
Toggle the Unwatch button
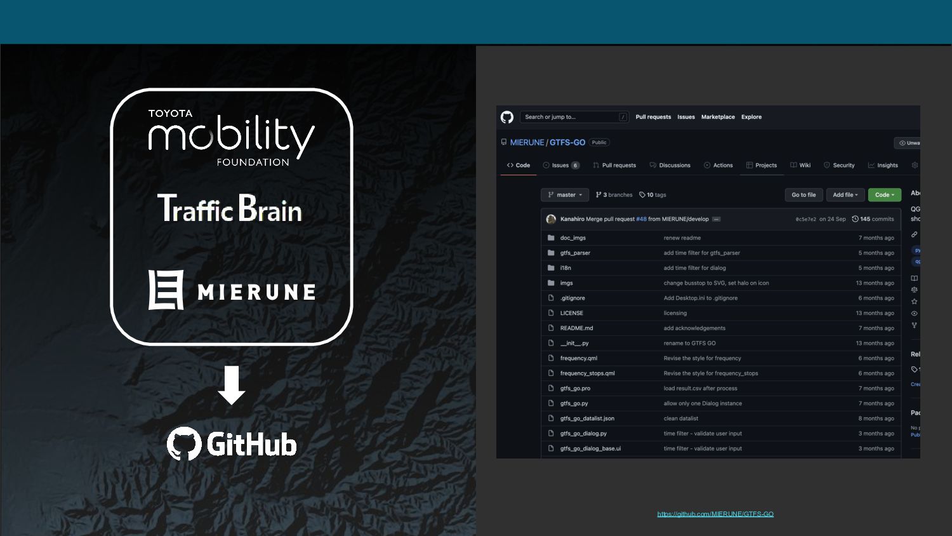pyautogui.click(x=908, y=143)
